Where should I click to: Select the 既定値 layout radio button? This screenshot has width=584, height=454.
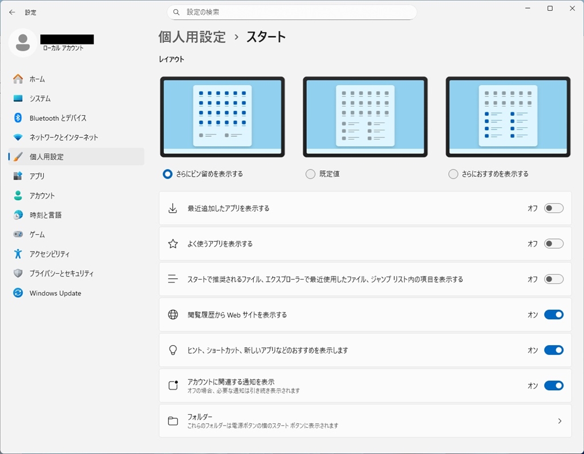tap(310, 174)
